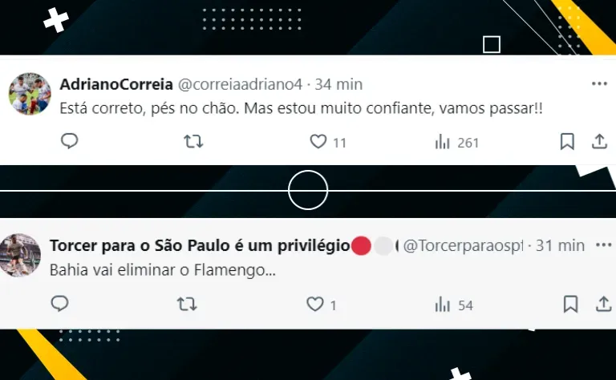Share the Bahia vai eliminar tweet
Viewport: 616px width, 380px height.
pos(603,304)
